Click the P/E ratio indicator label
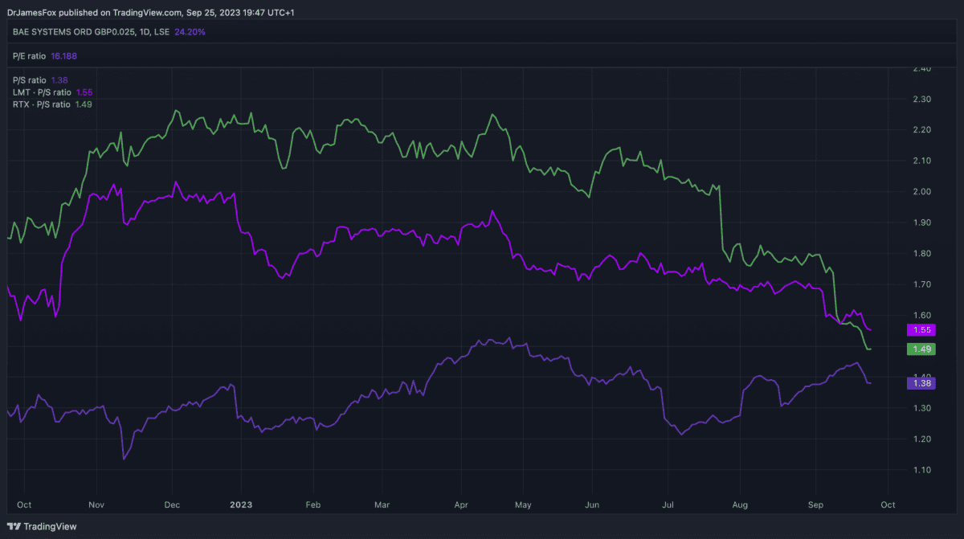This screenshot has width=964, height=539. pyautogui.click(x=30, y=56)
